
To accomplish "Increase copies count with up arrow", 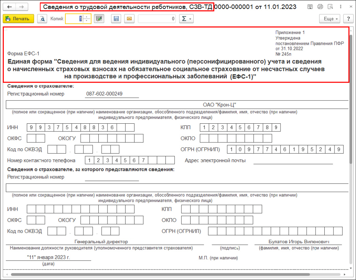I will pos(87,17).
